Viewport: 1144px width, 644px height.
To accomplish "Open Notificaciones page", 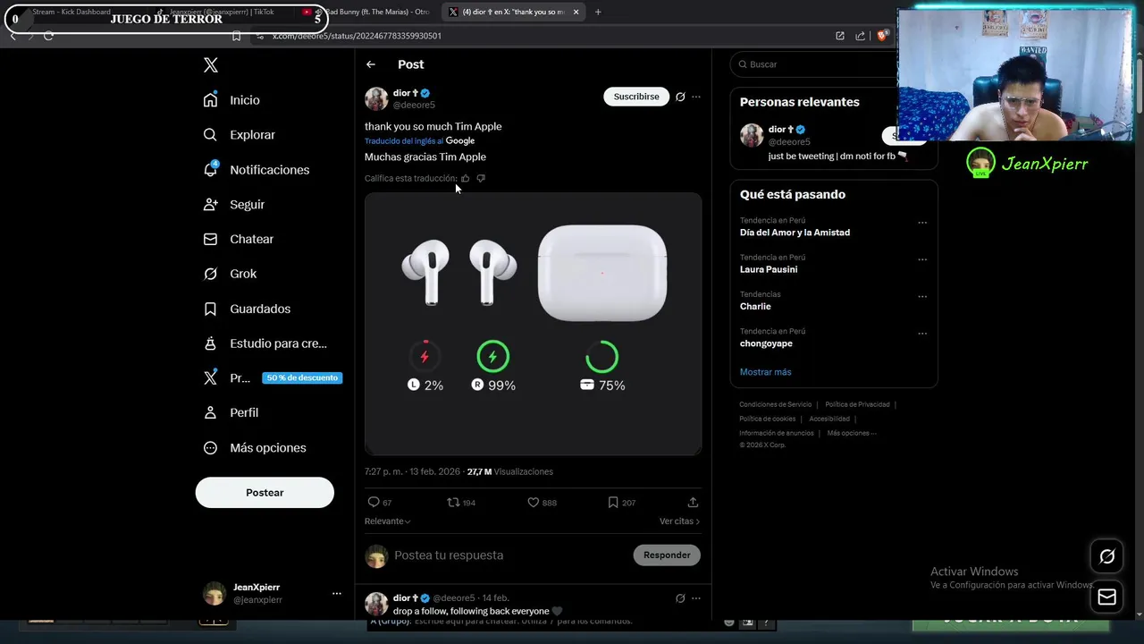I will (x=256, y=170).
